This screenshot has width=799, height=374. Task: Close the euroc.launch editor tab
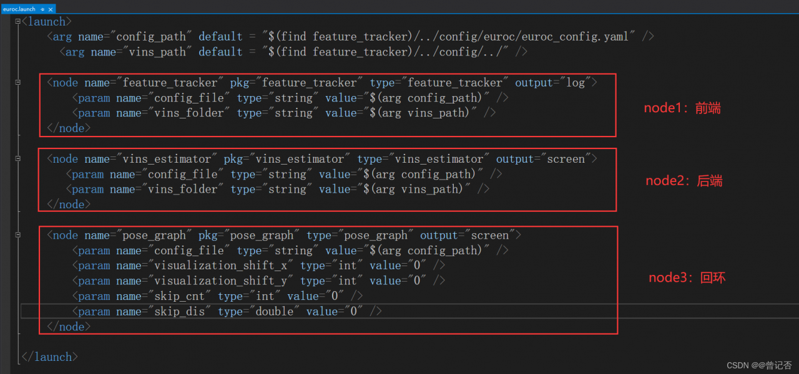click(x=50, y=9)
